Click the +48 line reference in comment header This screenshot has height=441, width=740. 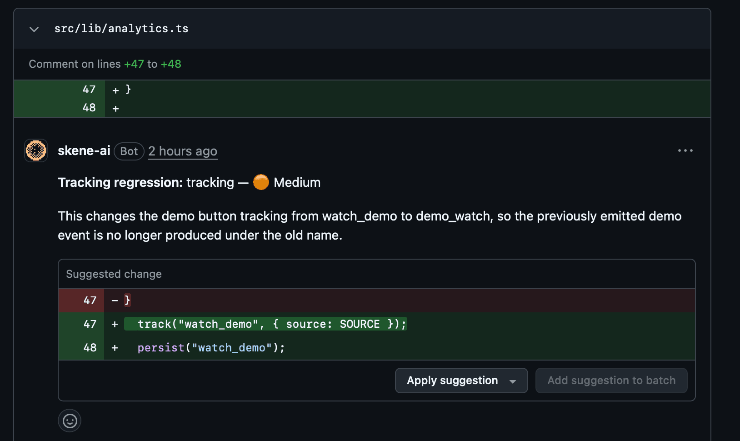[171, 64]
